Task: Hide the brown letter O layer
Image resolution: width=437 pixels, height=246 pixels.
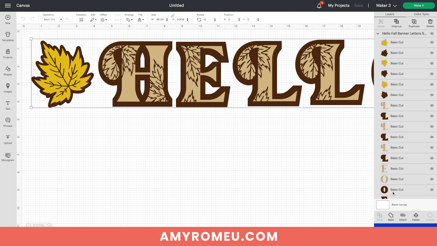Action: pos(432,189)
